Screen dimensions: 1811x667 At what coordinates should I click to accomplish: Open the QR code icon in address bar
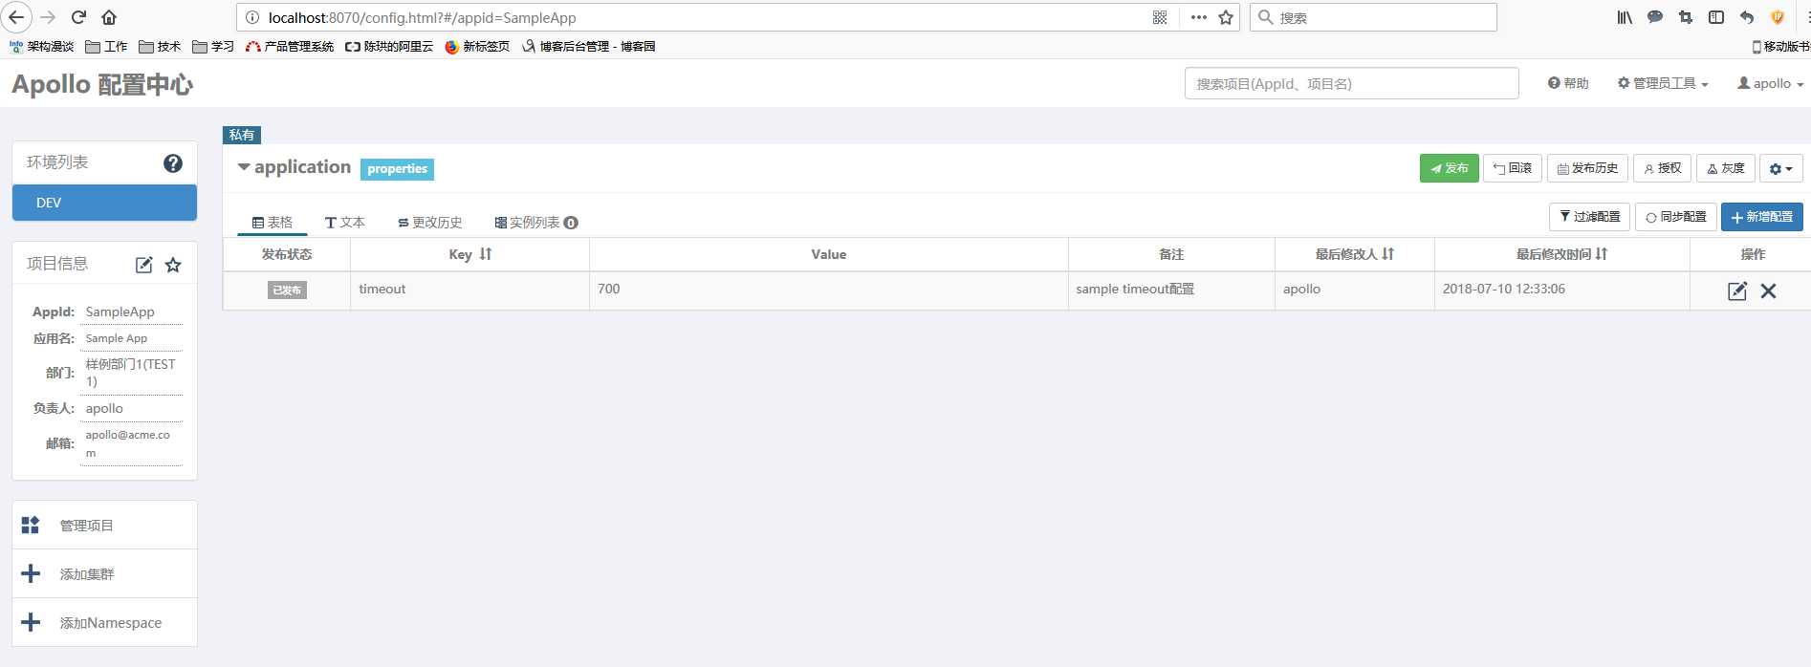coord(1160,17)
